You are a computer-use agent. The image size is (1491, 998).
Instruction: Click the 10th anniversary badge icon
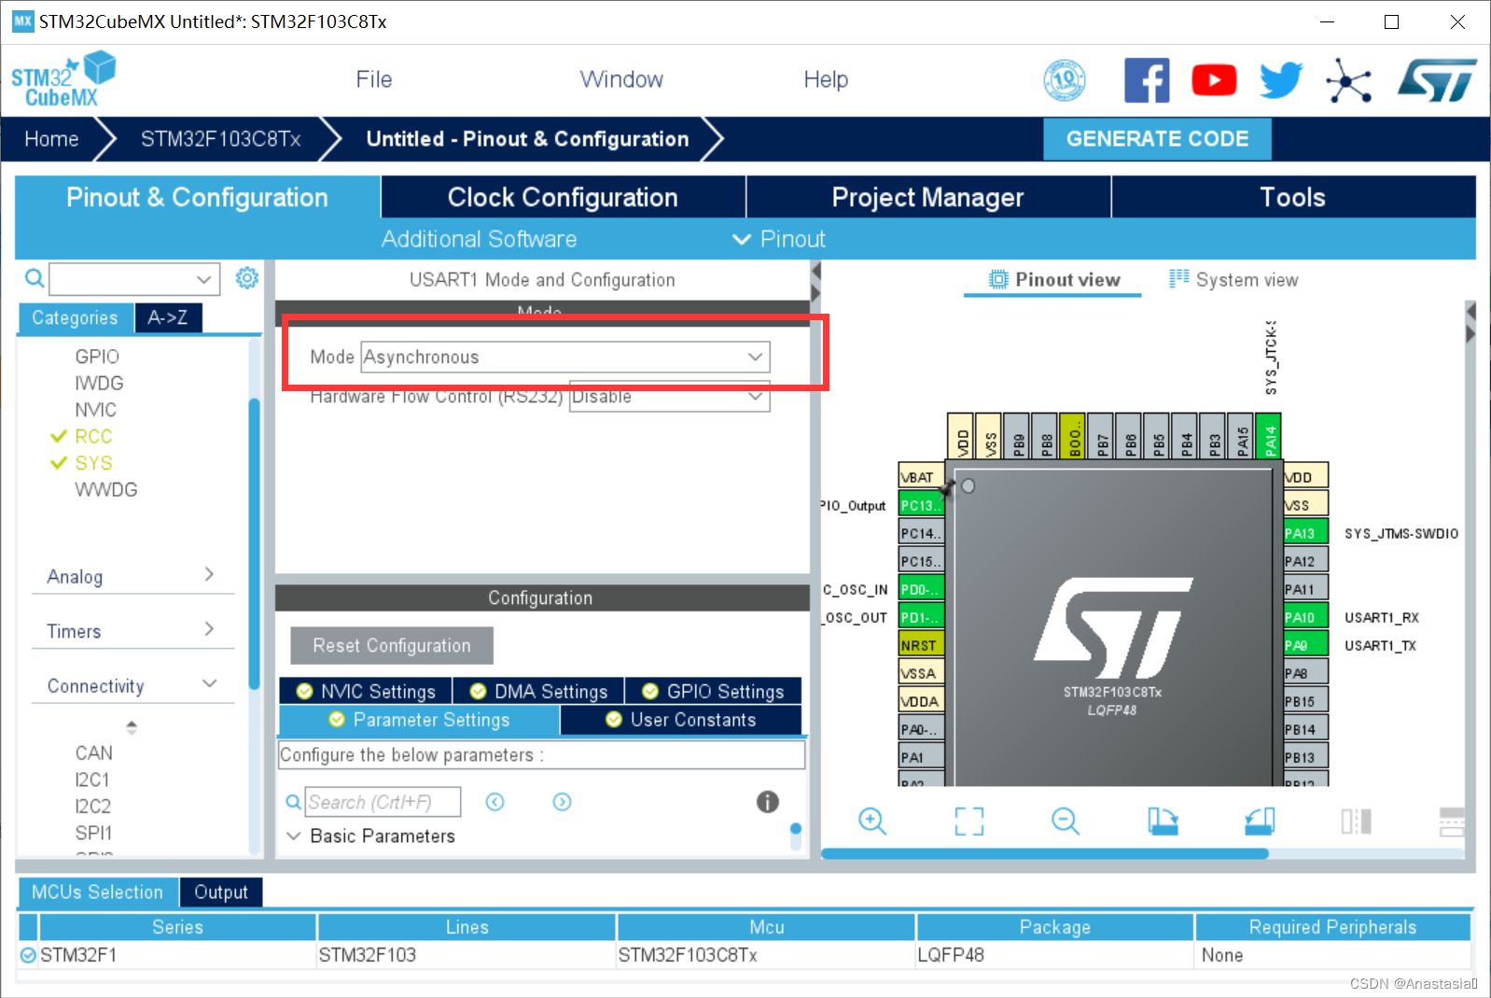click(x=1065, y=80)
